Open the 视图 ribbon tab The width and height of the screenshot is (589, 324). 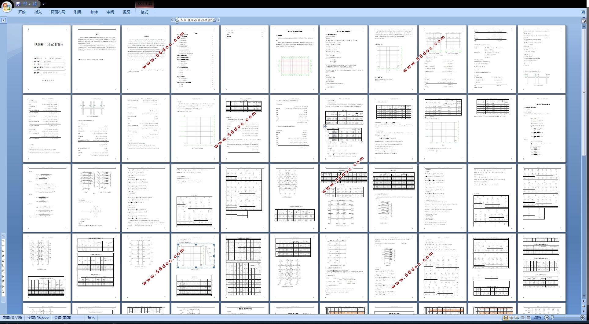tap(126, 12)
